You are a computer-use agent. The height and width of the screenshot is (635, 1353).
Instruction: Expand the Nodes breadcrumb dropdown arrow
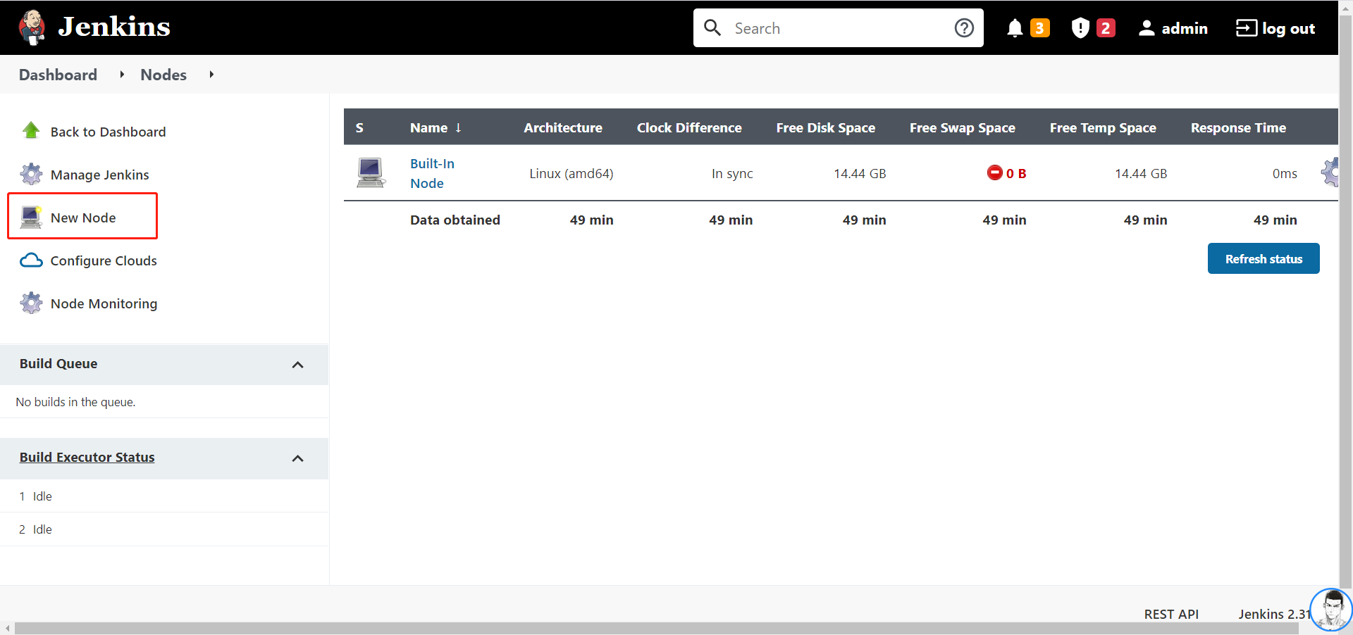tap(211, 75)
